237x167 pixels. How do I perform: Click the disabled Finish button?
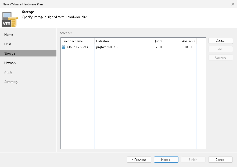(x=193, y=159)
